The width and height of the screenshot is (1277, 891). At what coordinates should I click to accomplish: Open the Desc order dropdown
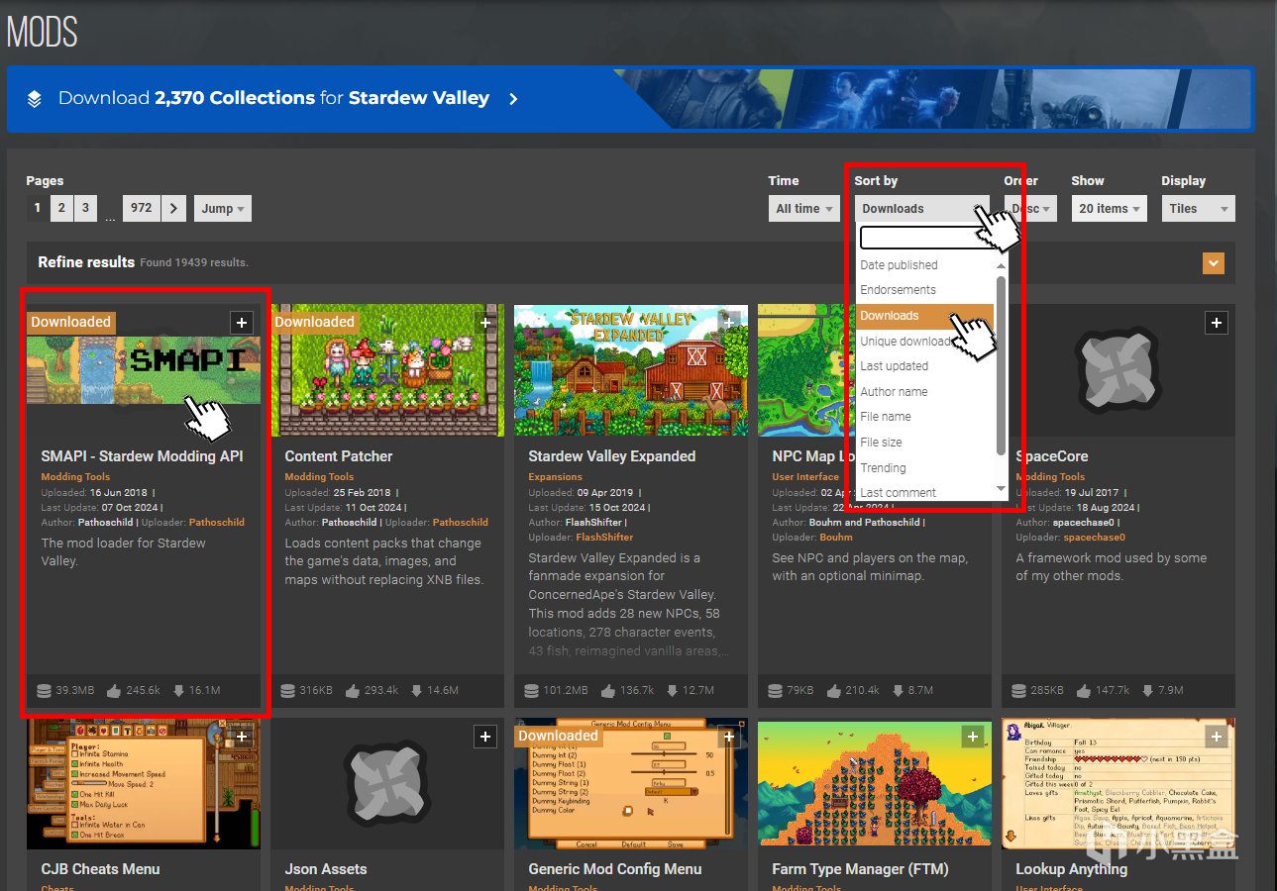point(1030,208)
